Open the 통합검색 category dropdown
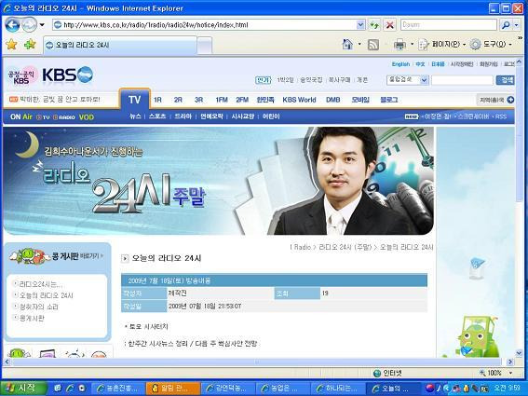Screen dimensions: 528x396 [408, 80]
